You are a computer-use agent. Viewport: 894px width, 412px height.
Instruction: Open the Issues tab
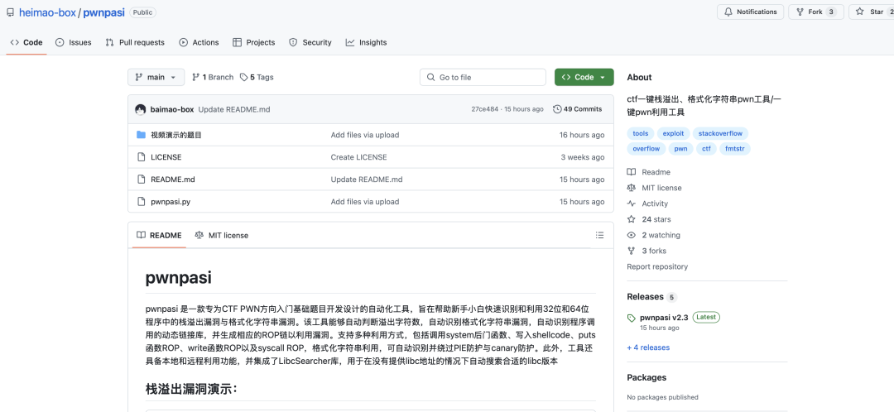tap(74, 42)
